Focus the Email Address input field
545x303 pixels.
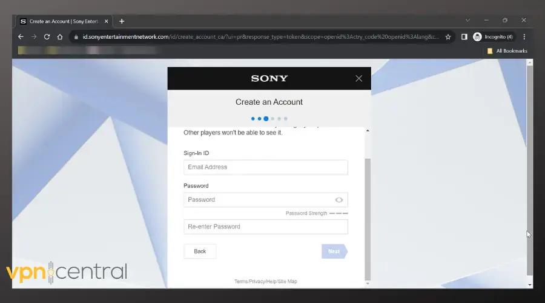(x=265, y=167)
